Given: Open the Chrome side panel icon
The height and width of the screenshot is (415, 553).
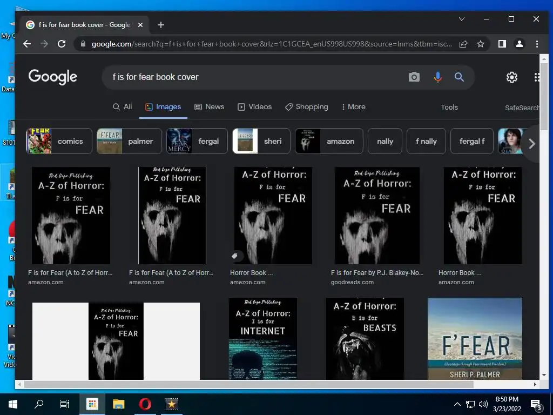Looking at the screenshot, I should [502, 44].
